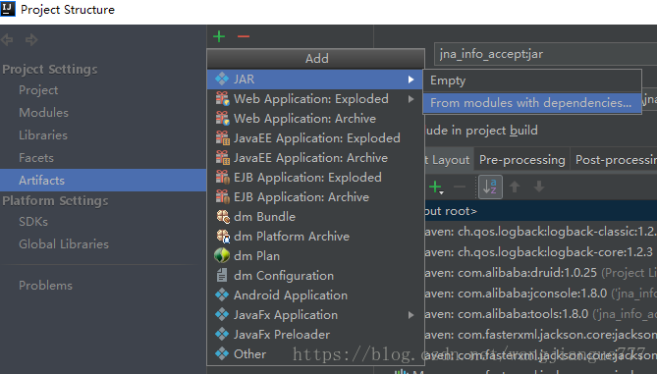Toggle the alphabetical sort icon
The width and height of the screenshot is (657, 374).
490,187
